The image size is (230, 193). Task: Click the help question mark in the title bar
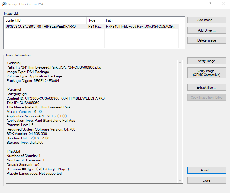tap(210, 4)
